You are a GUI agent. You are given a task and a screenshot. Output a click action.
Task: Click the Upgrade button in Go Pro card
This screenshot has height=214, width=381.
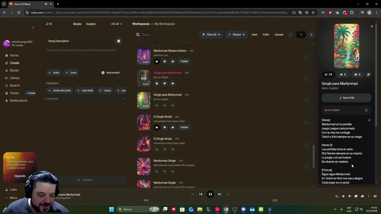[20, 176]
